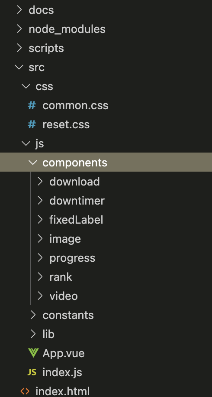This screenshot has width=212, height=397.
Task: Open the fixedLabel component folder
Action: 76,219
